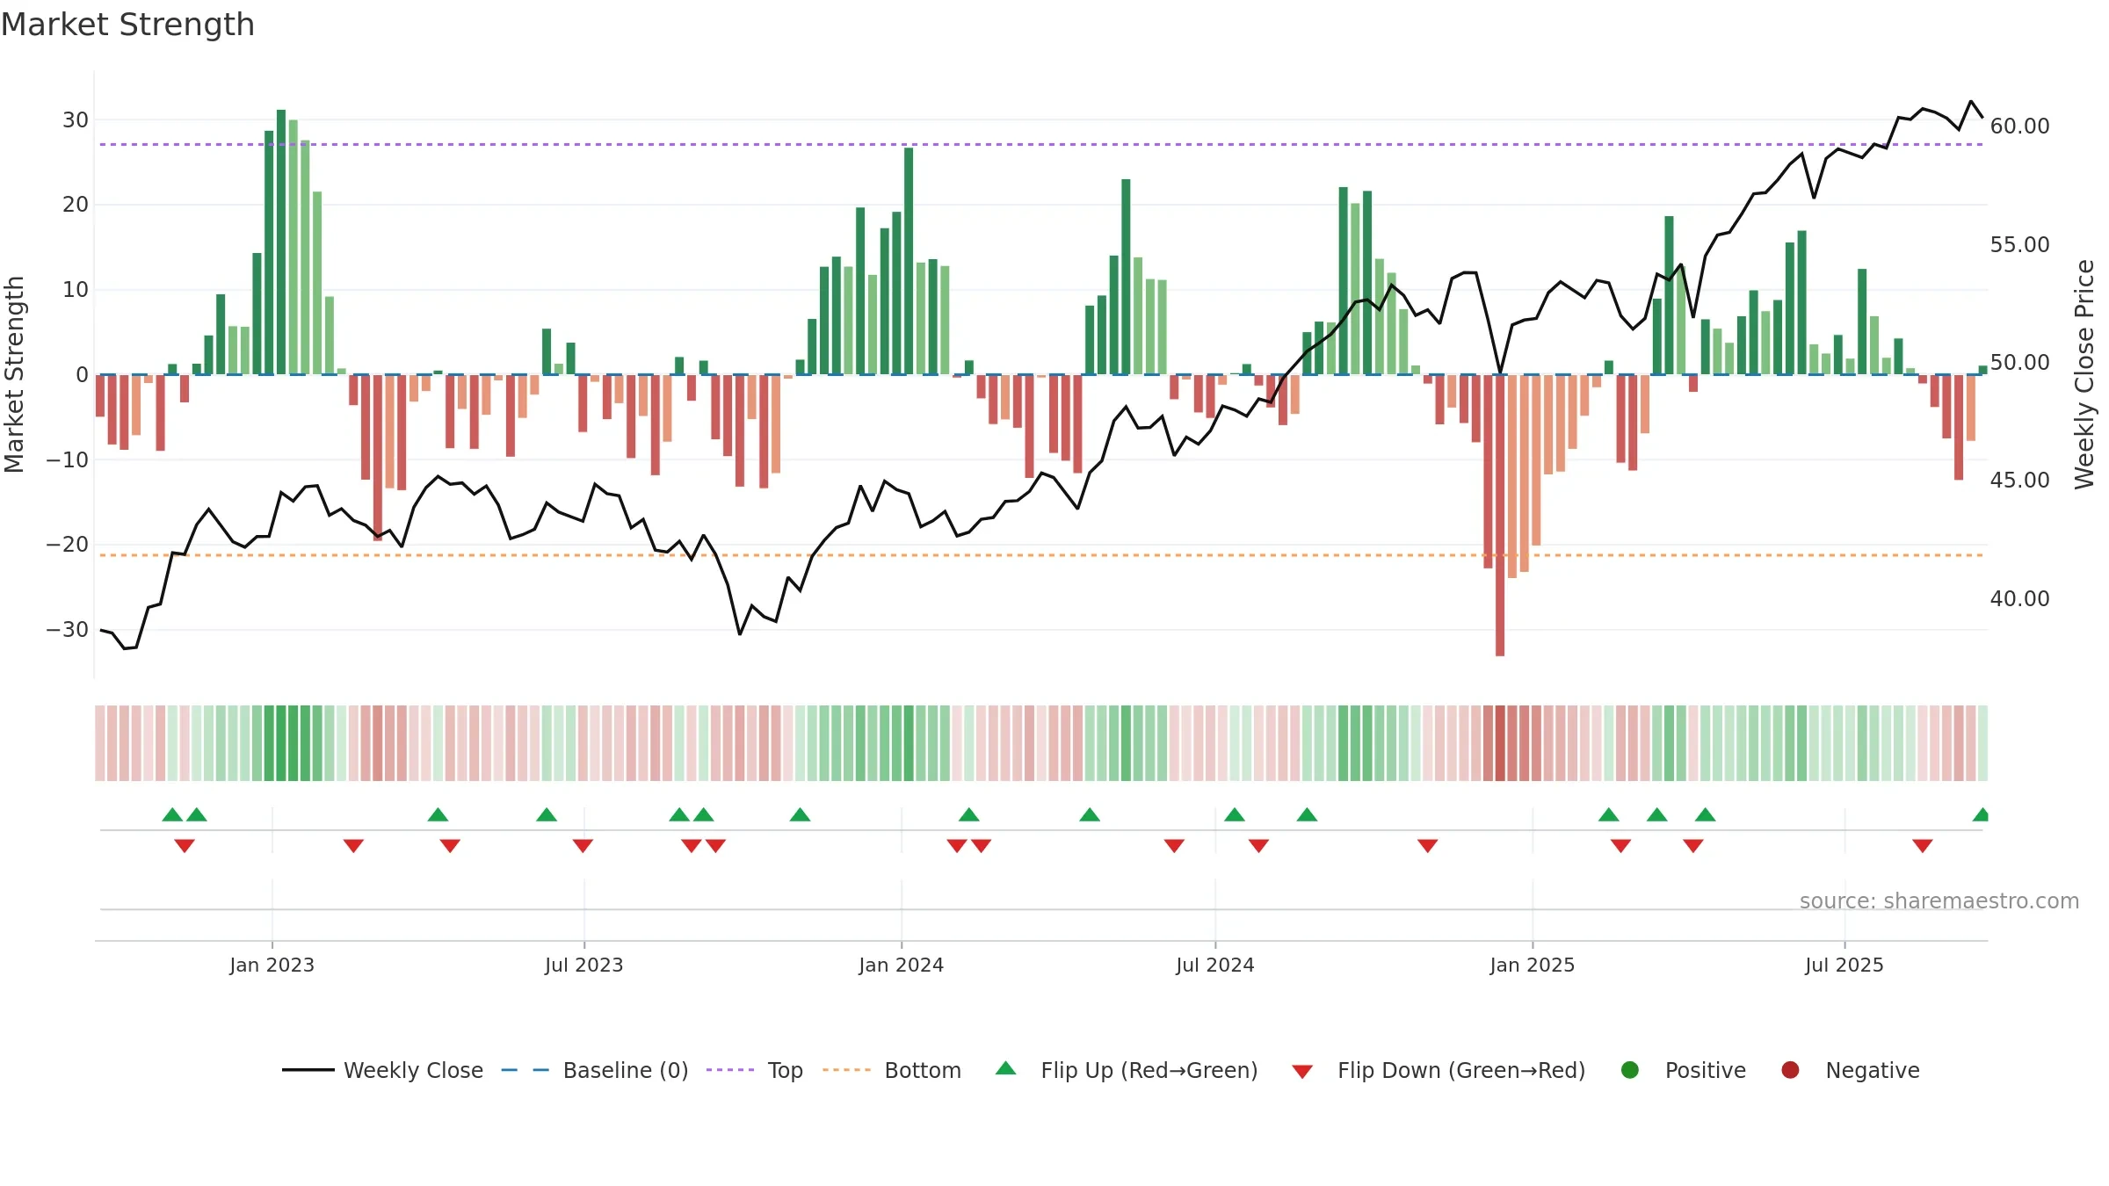This screenshot has width=2109, height=1186.
Task: Click the Market Strength chart title
Action: pos(127,25)
